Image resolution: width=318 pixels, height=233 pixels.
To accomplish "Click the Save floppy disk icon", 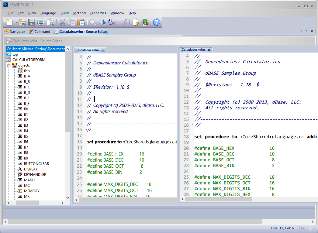I will (31, 22).
